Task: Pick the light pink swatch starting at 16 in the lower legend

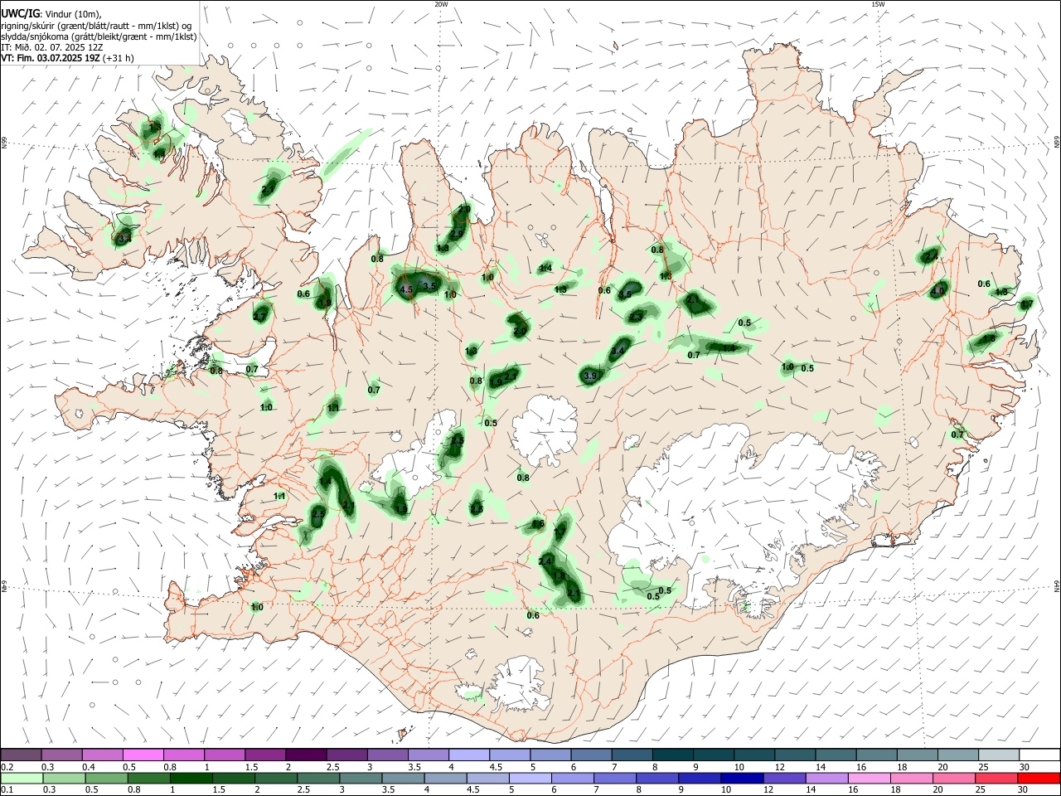Action: 869,778
